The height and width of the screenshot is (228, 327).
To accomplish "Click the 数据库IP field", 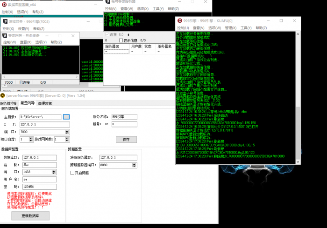I will 39,158.
